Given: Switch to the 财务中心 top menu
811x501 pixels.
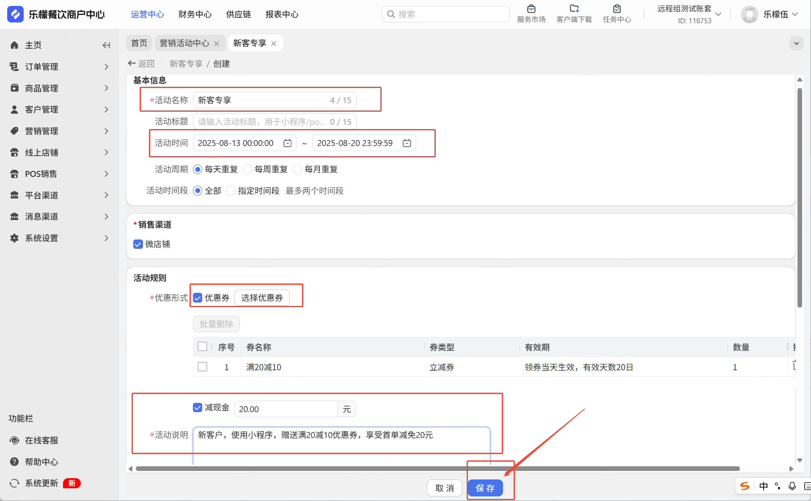Looking at the screenshot, I should (195, 14).
